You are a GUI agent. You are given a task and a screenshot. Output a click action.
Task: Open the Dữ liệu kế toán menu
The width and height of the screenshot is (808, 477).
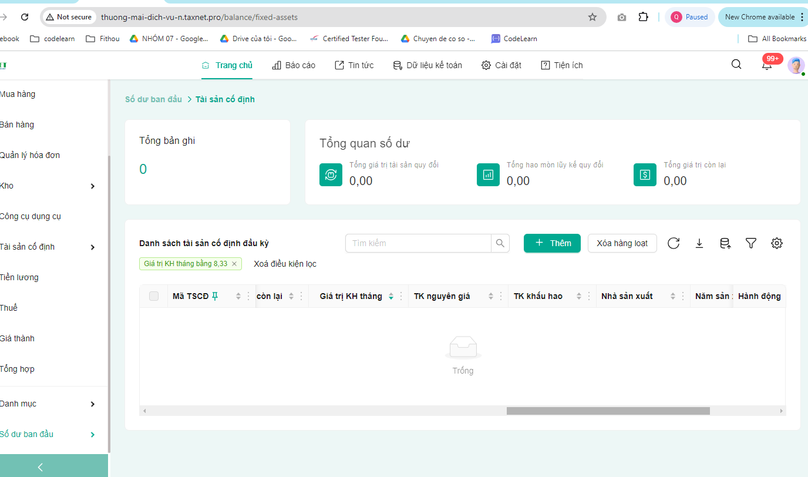coord(427,65)
